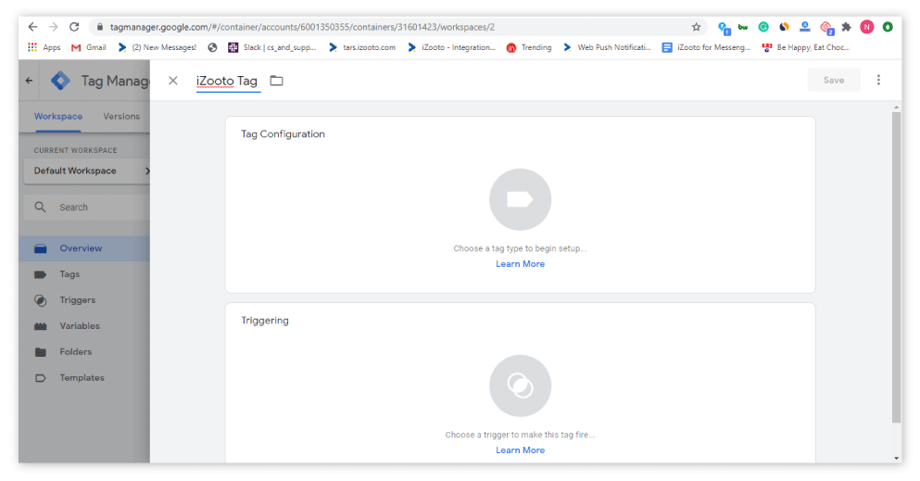Click the Overview sidebar icon
Image resolution: width=920 pixels, height=481 pixels.
tap(41, 248)
